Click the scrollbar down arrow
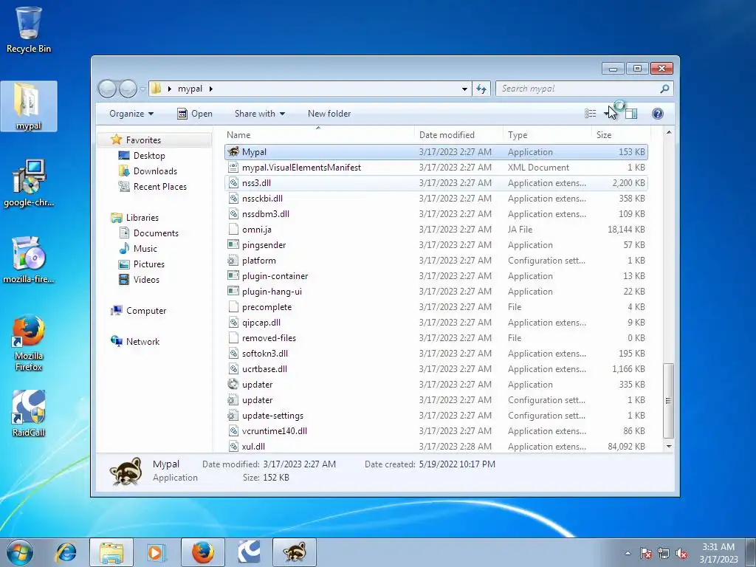756x567 pixels. [668, 447]
